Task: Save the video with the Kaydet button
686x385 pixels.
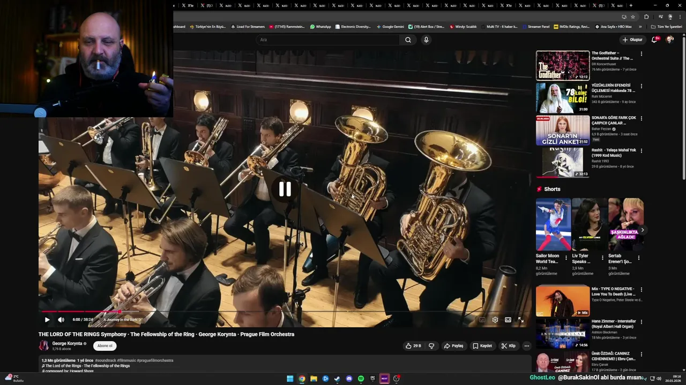Action: coord(482,346)
